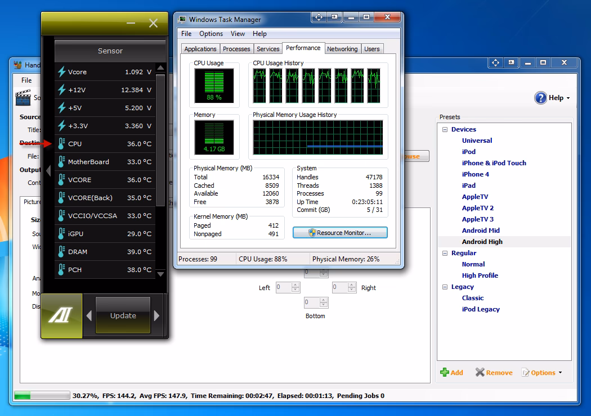Collapse the Legacy preset group

(x=444, y=287)
